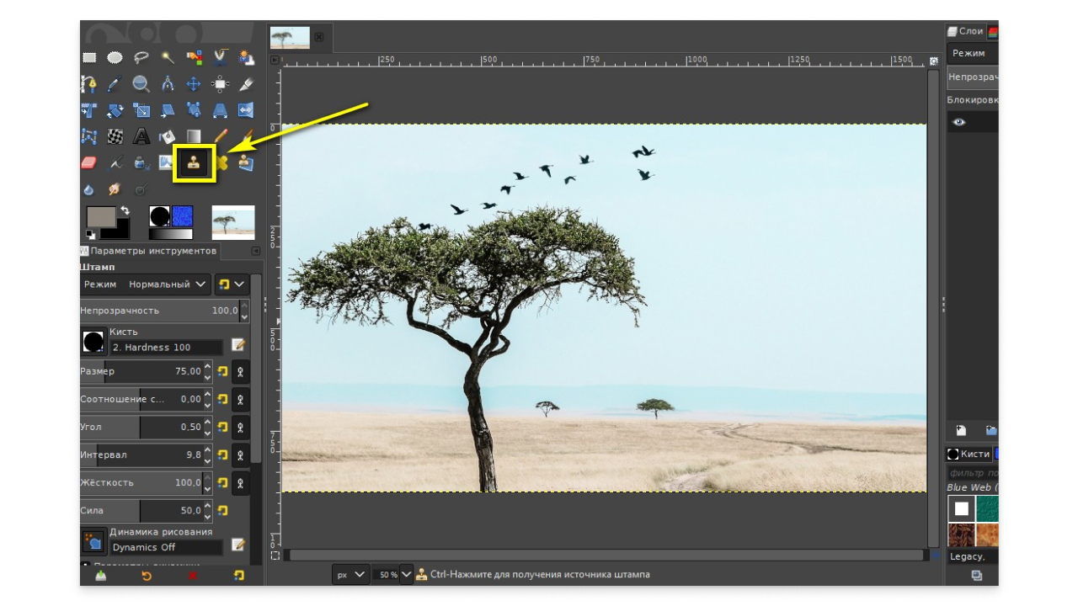Select the Fuzzy Select magic wand tool

pyautogui.click(x=168, y=57)
